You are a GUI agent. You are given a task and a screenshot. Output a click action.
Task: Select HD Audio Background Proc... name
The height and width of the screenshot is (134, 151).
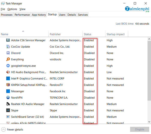point(28,72)
